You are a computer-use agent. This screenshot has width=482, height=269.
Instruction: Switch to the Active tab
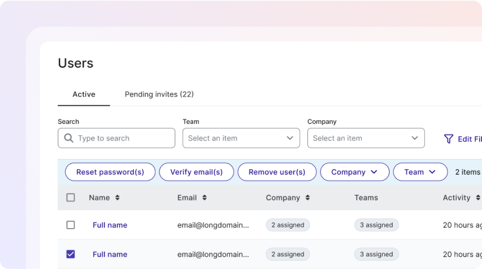(x=84, y=94)
